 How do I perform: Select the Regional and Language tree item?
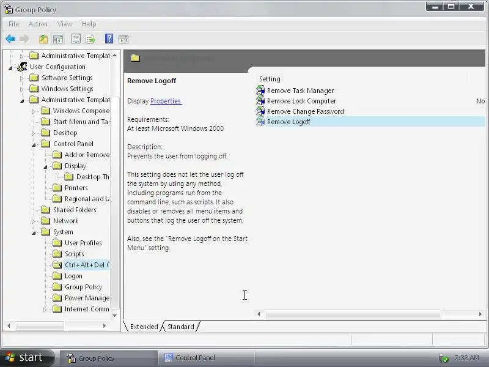tap(87, 199)
